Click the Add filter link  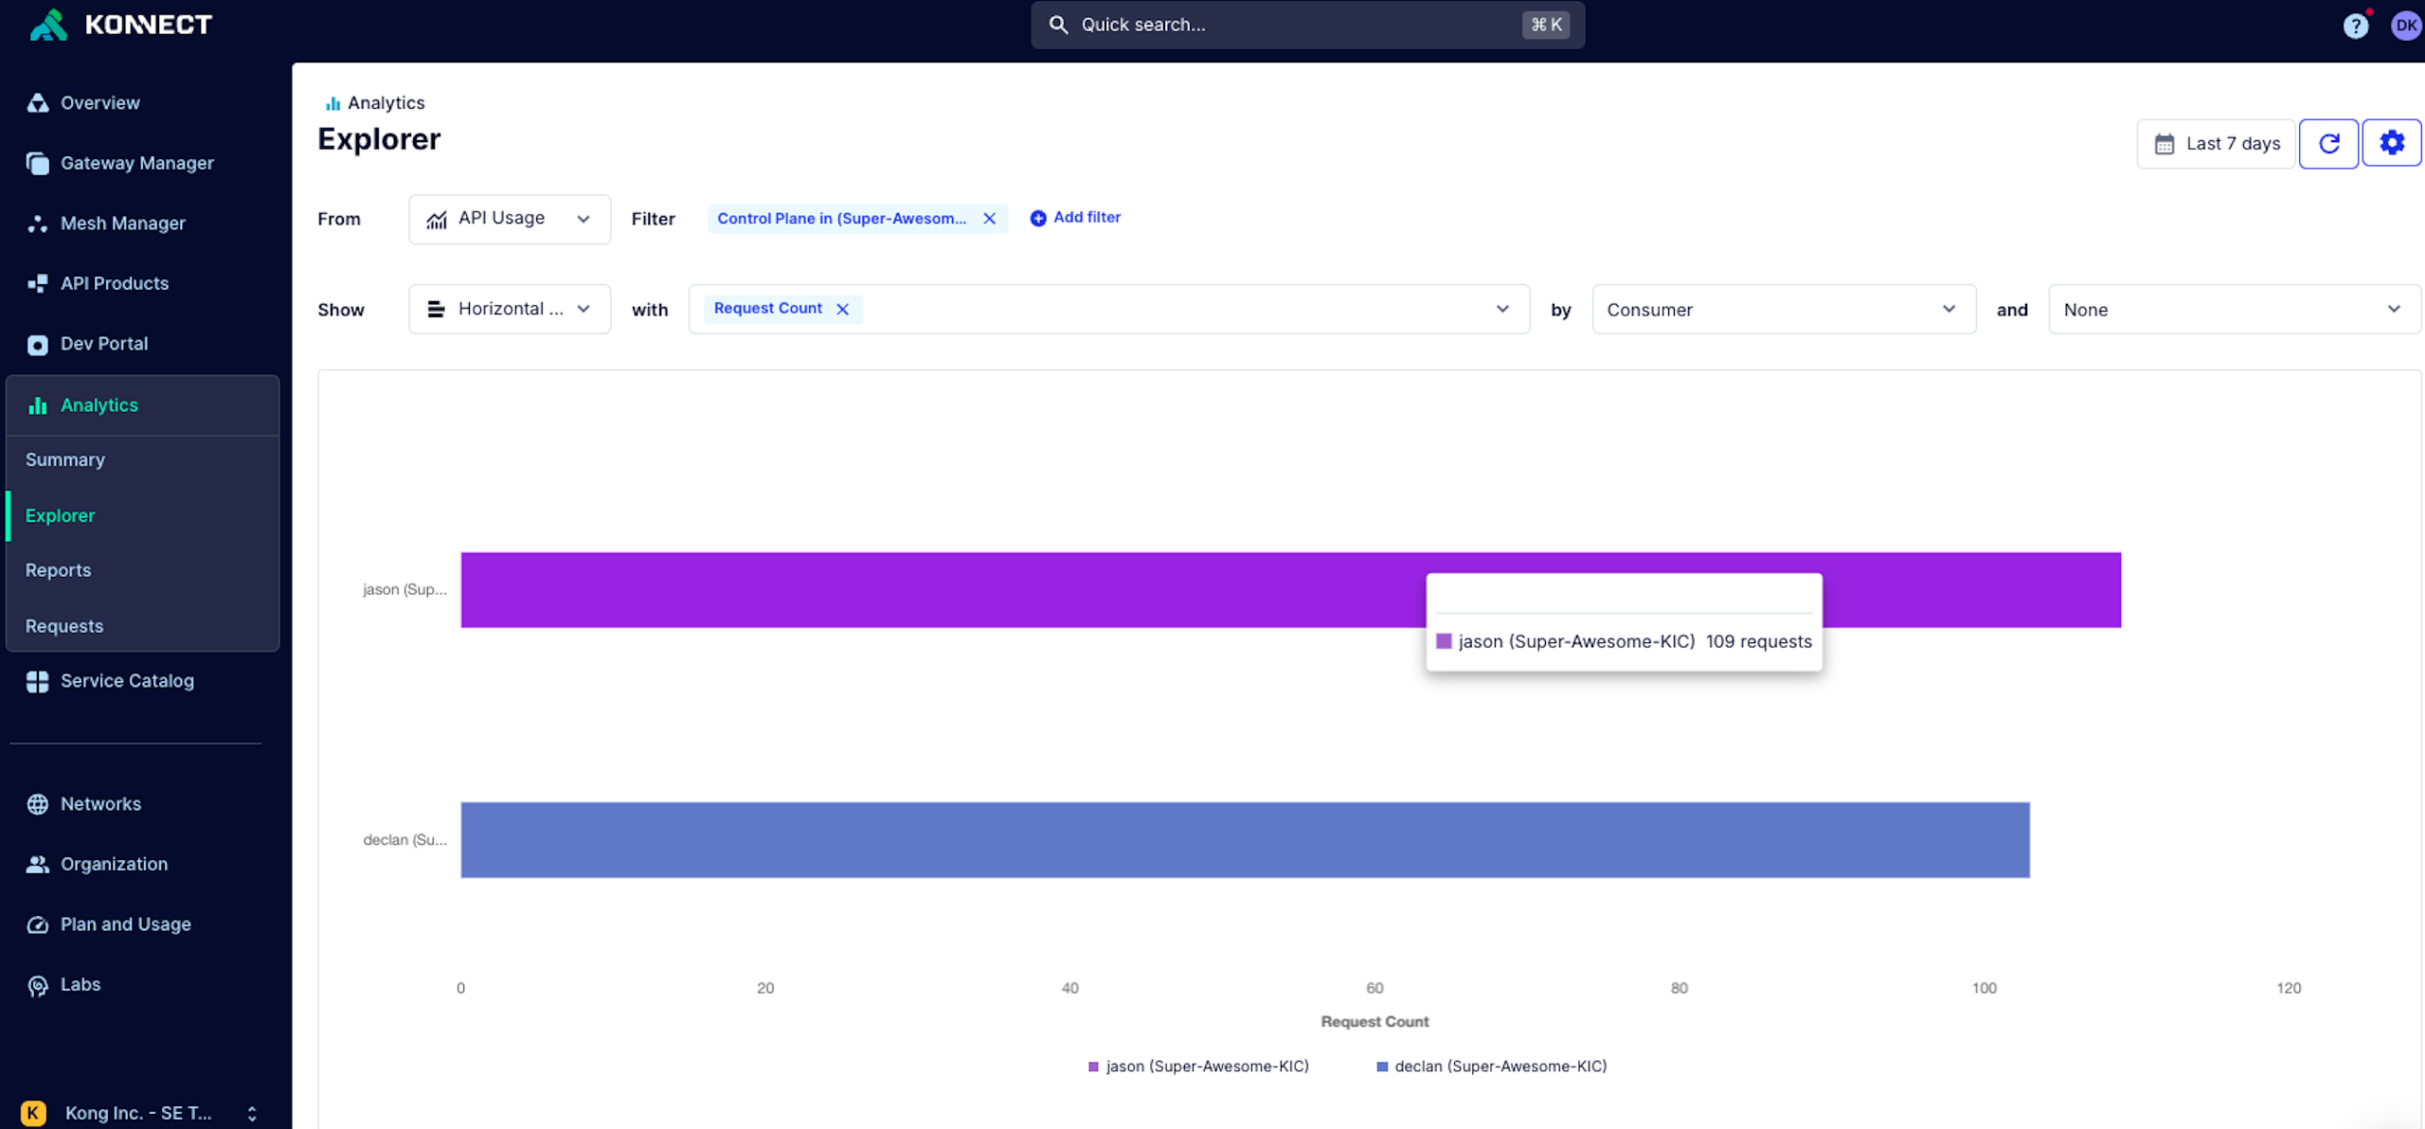click(1075, 218)
